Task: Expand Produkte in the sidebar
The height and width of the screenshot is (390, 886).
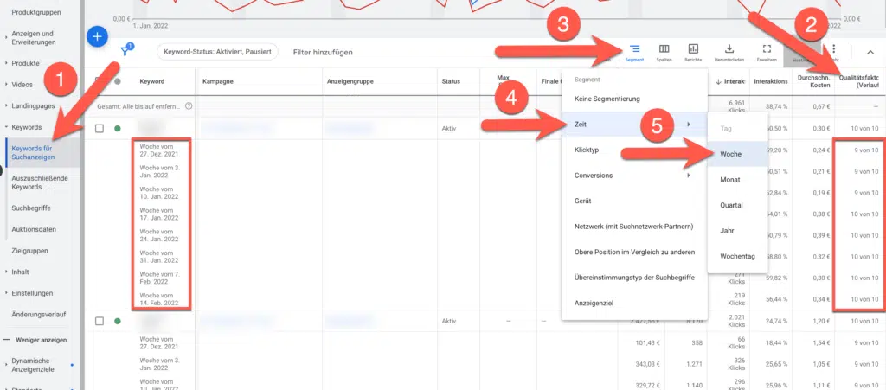Action: [5, 63]
